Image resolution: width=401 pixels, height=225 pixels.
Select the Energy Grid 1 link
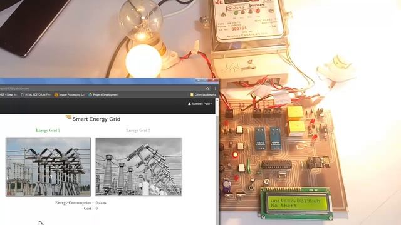click(48, 130)
